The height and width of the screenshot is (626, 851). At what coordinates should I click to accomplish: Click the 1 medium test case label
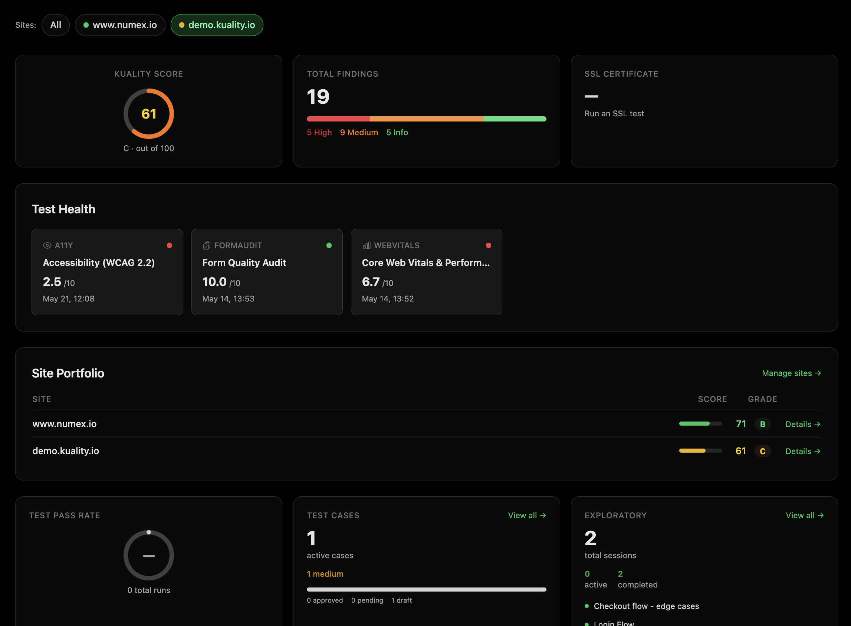(325, 574)
